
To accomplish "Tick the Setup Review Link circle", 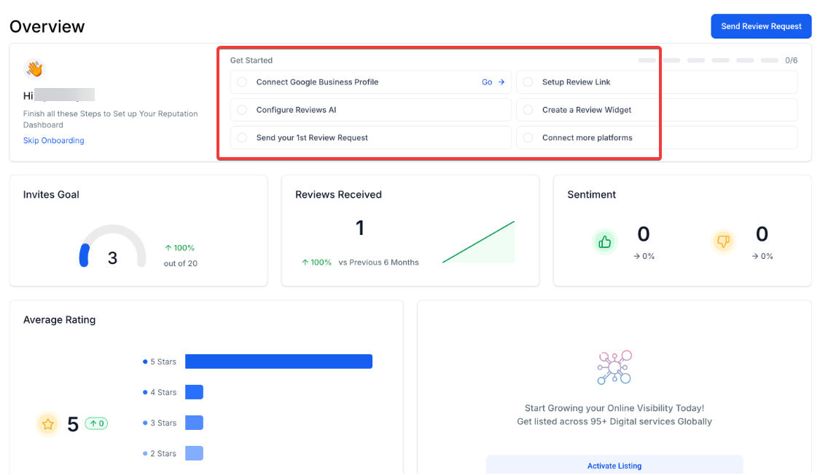I will pyautogui.click(x=528, y=82).
